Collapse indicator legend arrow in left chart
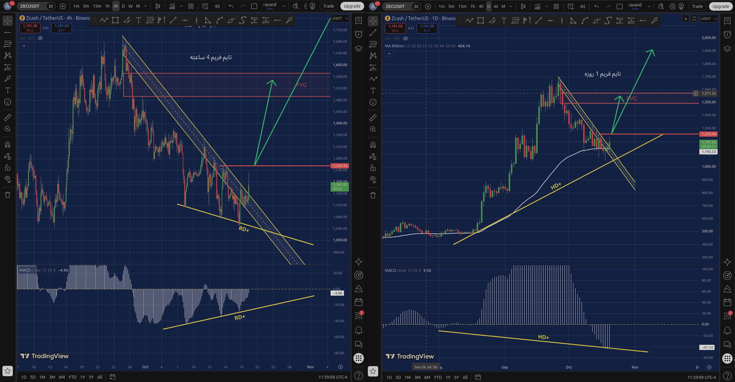Image resolution: width=735 pixels, height=382 pixels. (x=24, y=46)
